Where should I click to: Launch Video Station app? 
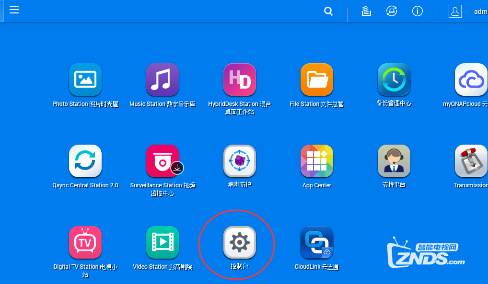coord(163,243)
